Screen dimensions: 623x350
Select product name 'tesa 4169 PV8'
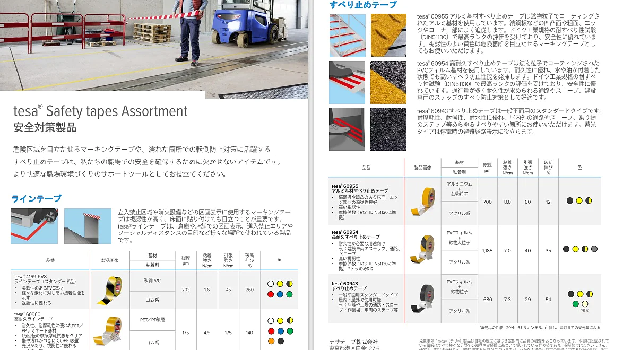31,276
